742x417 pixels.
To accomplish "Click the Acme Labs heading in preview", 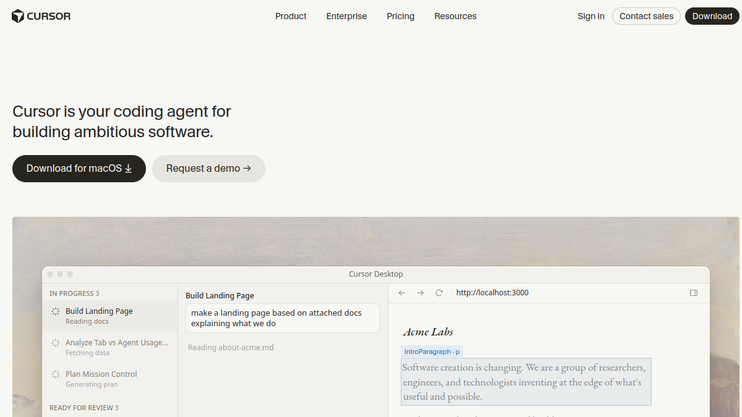I will 428,332.
